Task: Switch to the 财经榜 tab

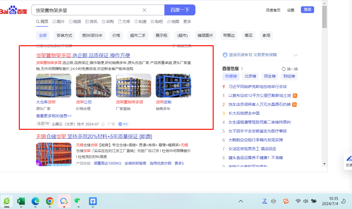Action: [289, 76]
